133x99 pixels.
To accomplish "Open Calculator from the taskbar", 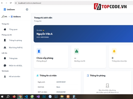I will [74, 97].
